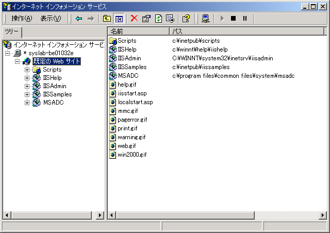The image size is (330, 233).
Task: Click the IISSamples virtual directory icon in list
Action: coord(113,67)
